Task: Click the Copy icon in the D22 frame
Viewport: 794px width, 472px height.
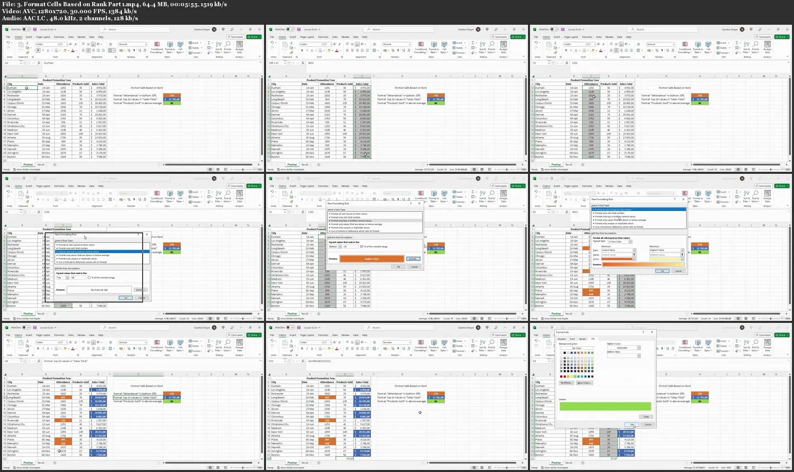Action: point(291,346)
